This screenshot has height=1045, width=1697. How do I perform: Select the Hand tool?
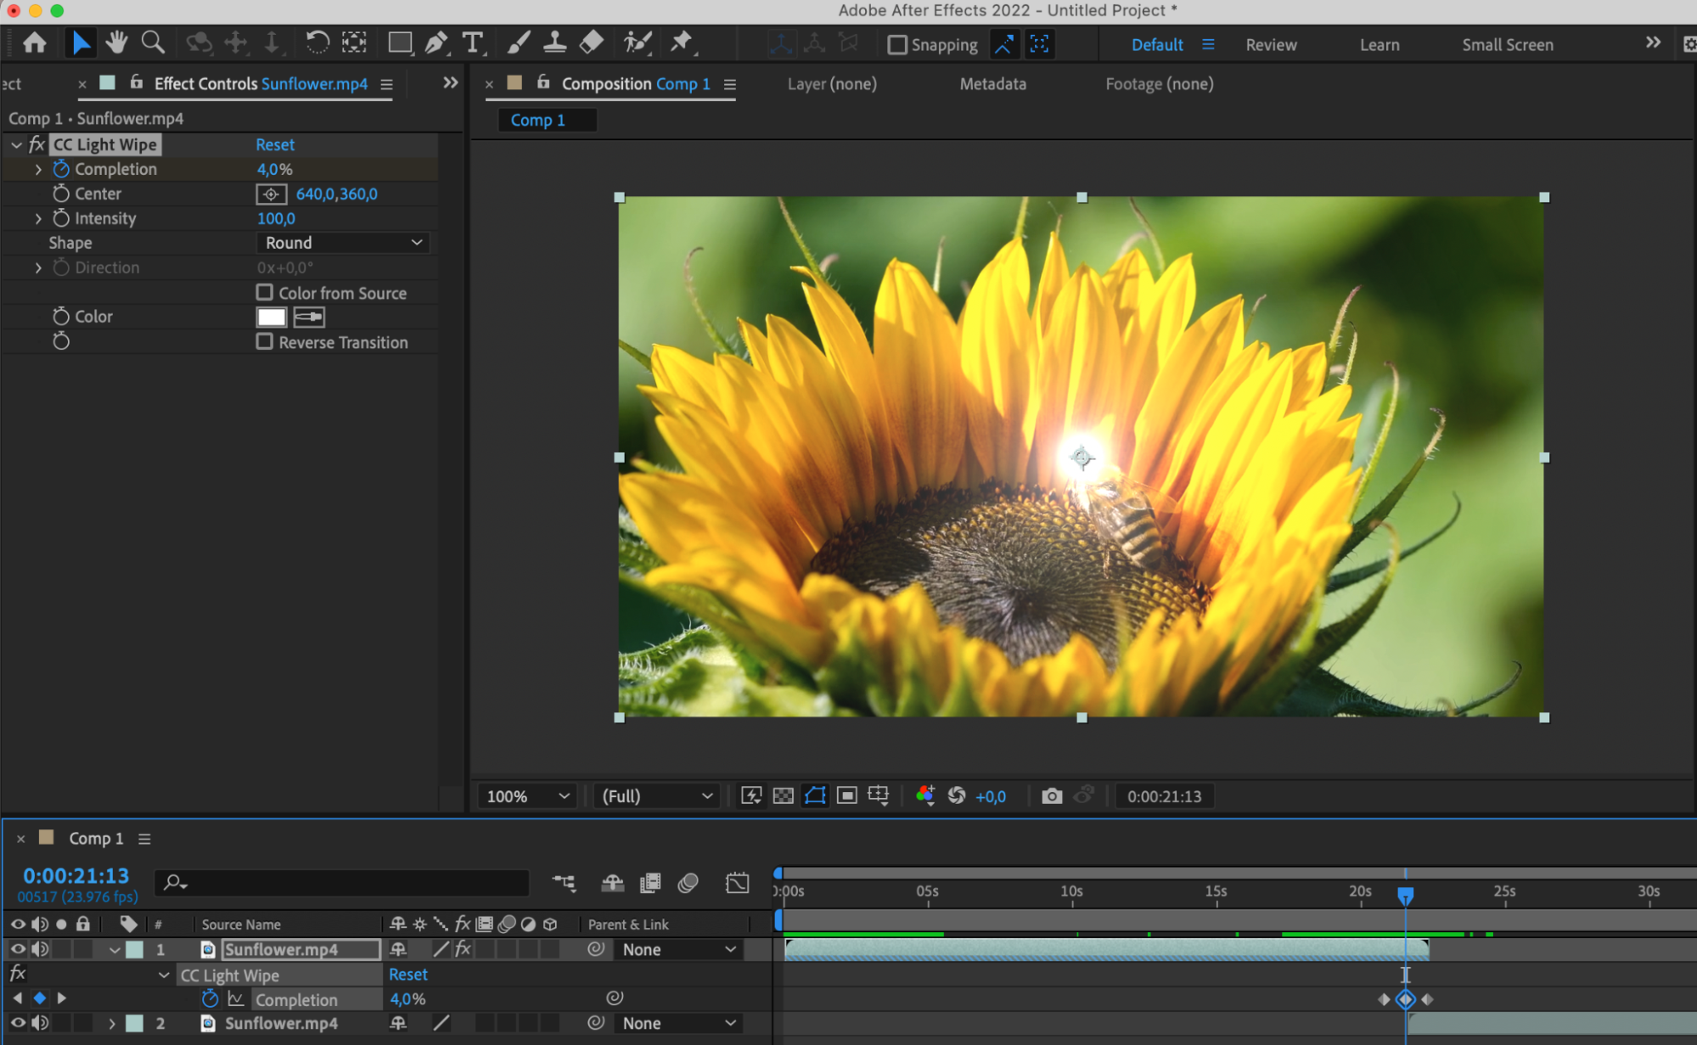tap(116, 42)
